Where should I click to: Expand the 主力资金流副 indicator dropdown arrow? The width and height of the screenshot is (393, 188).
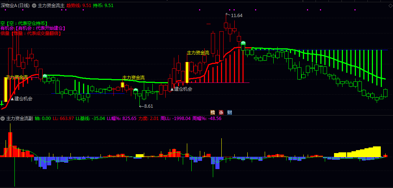coord(3,119)
